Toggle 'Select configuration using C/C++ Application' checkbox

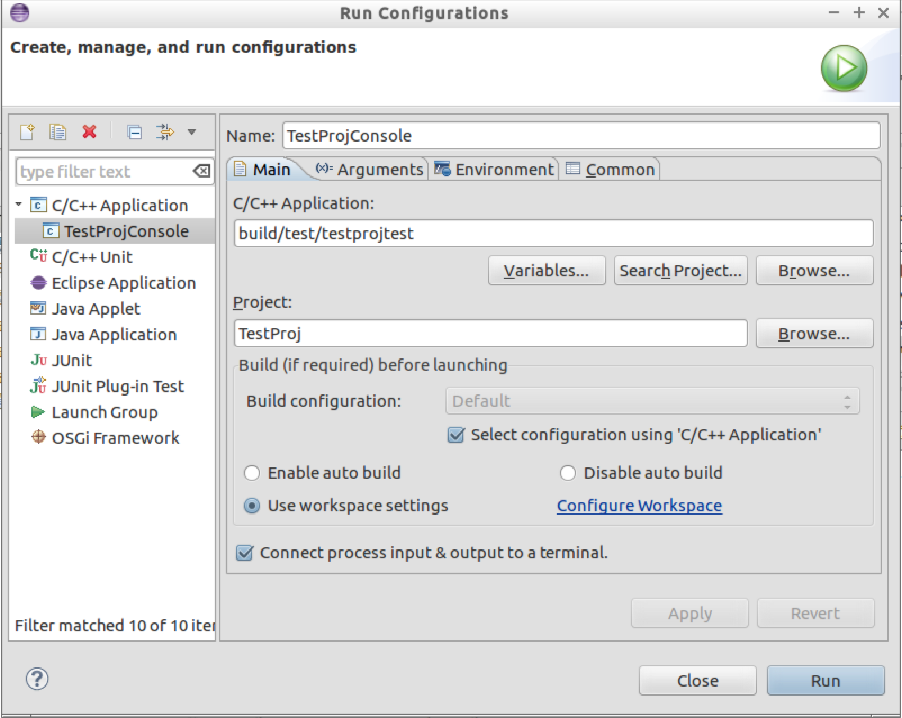(x=456, y=435)
